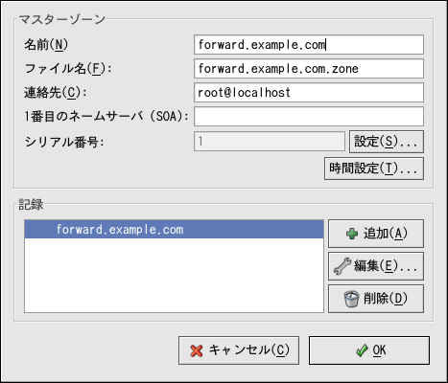
Task: Select the forward.example.com record in 記録 list
Action: [174, 229]
